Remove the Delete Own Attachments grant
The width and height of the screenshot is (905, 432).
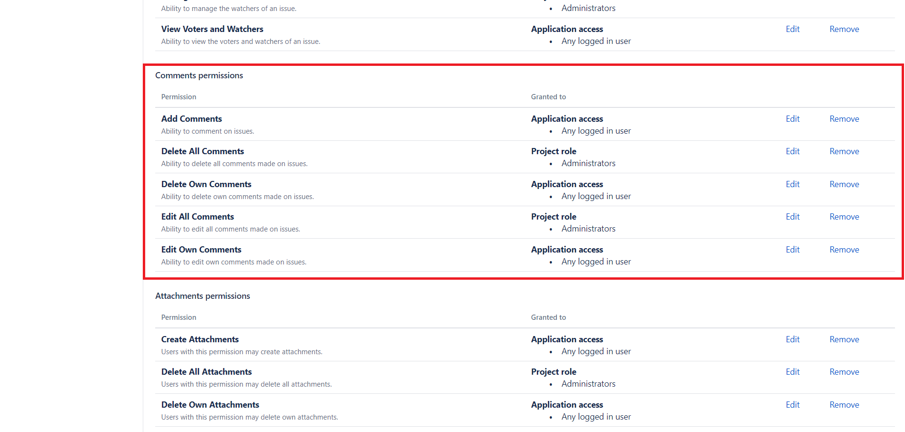point(844,405)
